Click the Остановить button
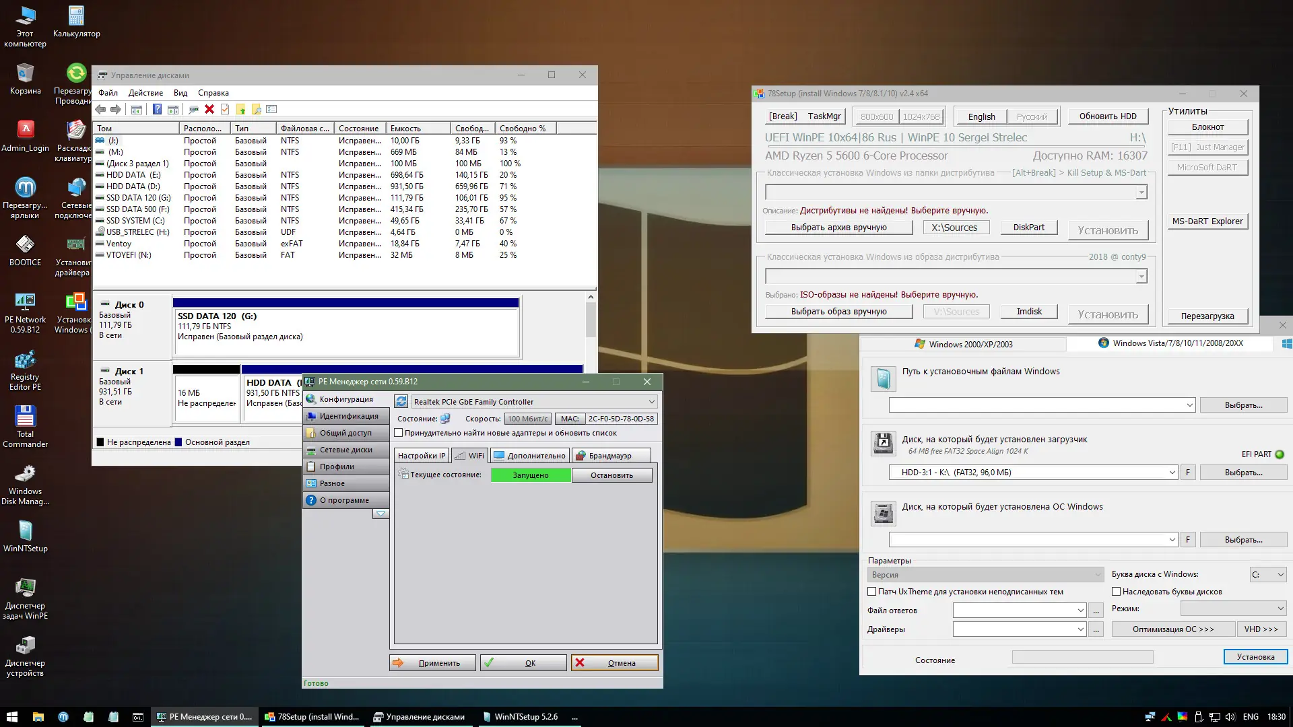 coord(611,475)
